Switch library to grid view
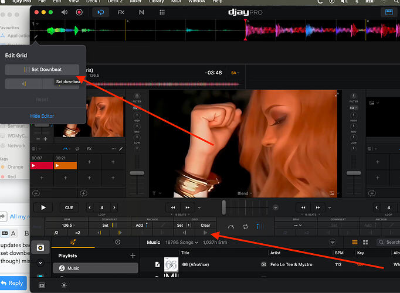400x293 pixels. tap(365, 242)
